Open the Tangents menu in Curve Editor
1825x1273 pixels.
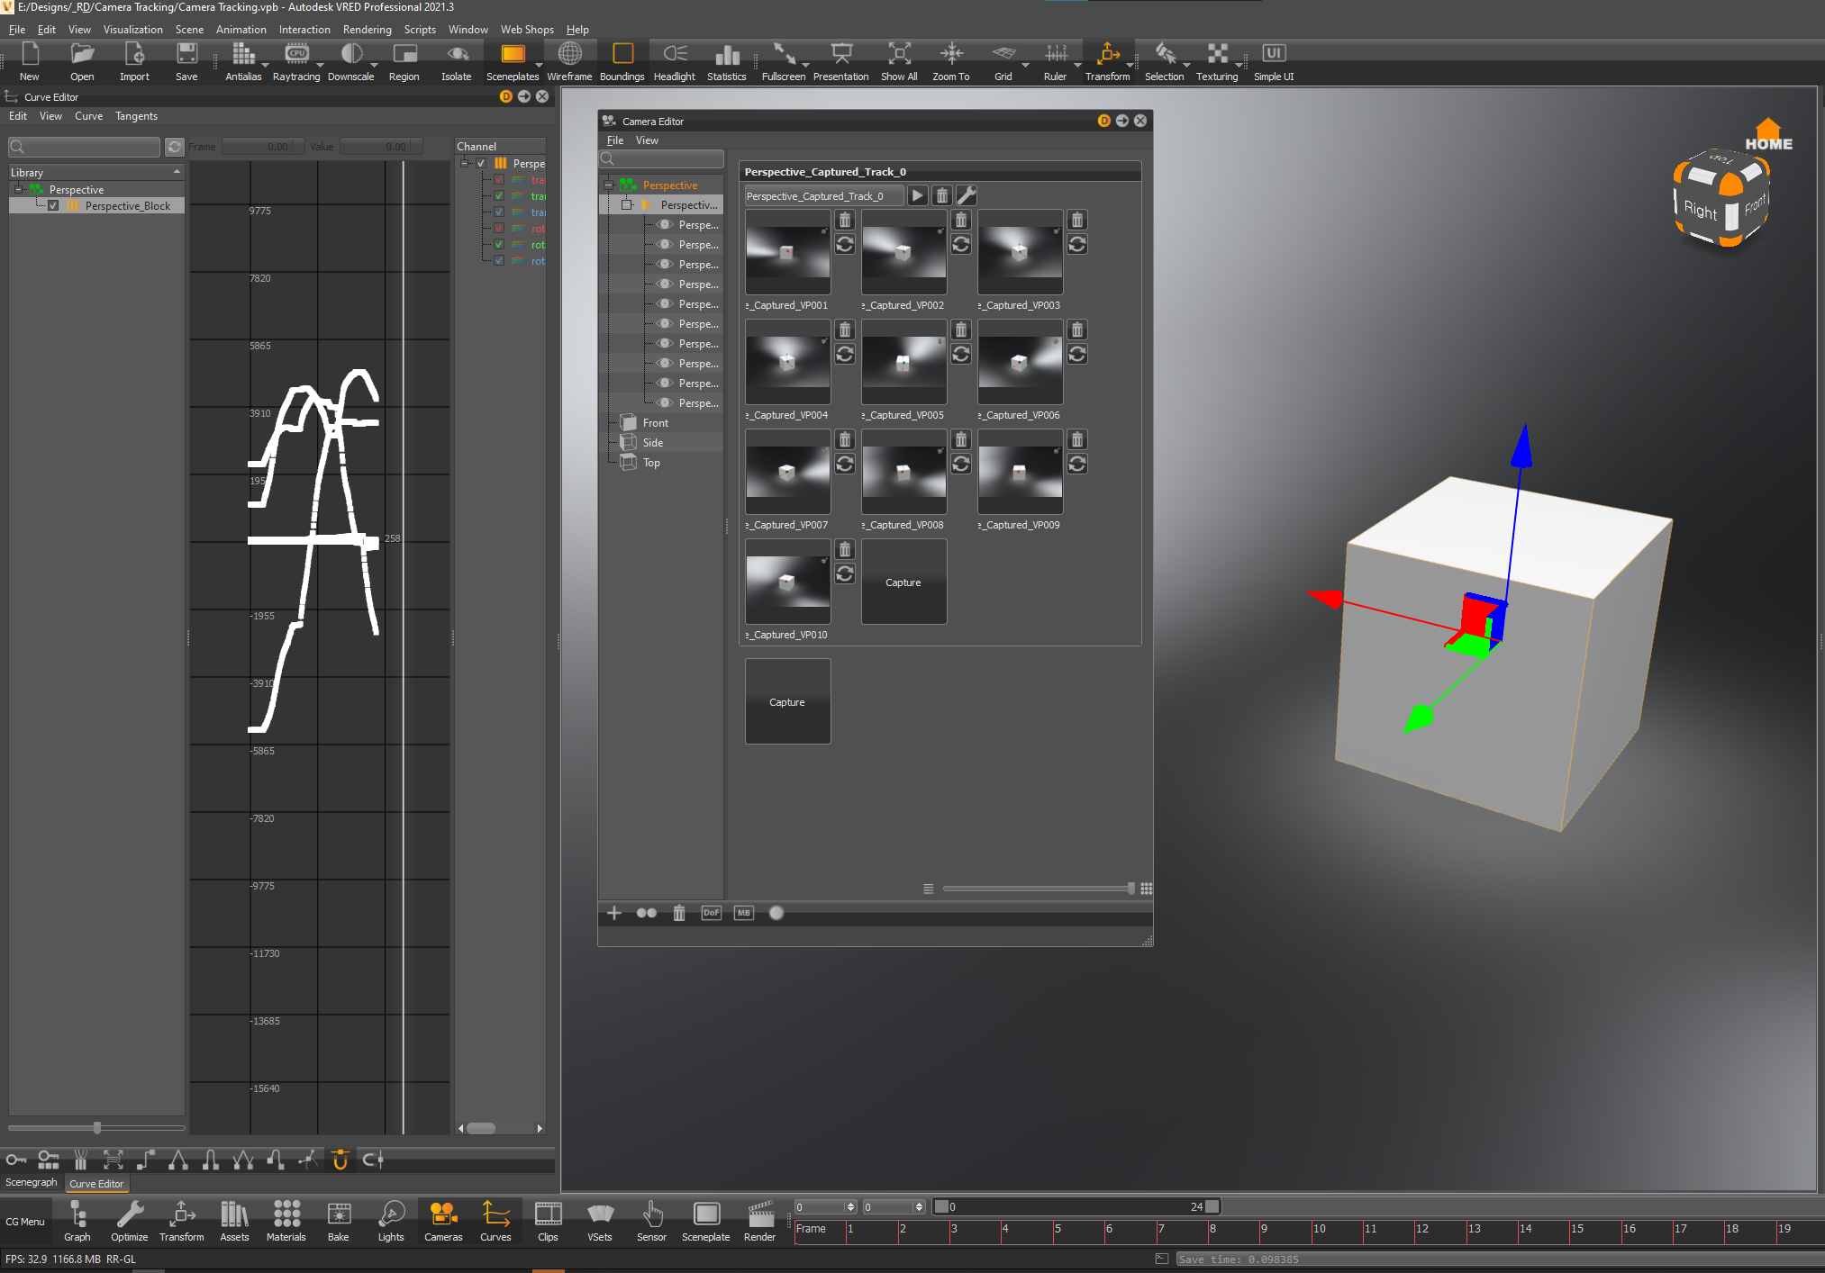point(136,116)
